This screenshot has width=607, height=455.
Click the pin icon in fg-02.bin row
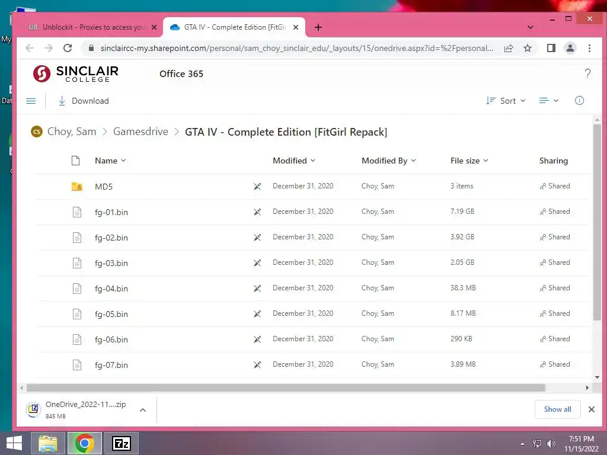coord(257,238)
